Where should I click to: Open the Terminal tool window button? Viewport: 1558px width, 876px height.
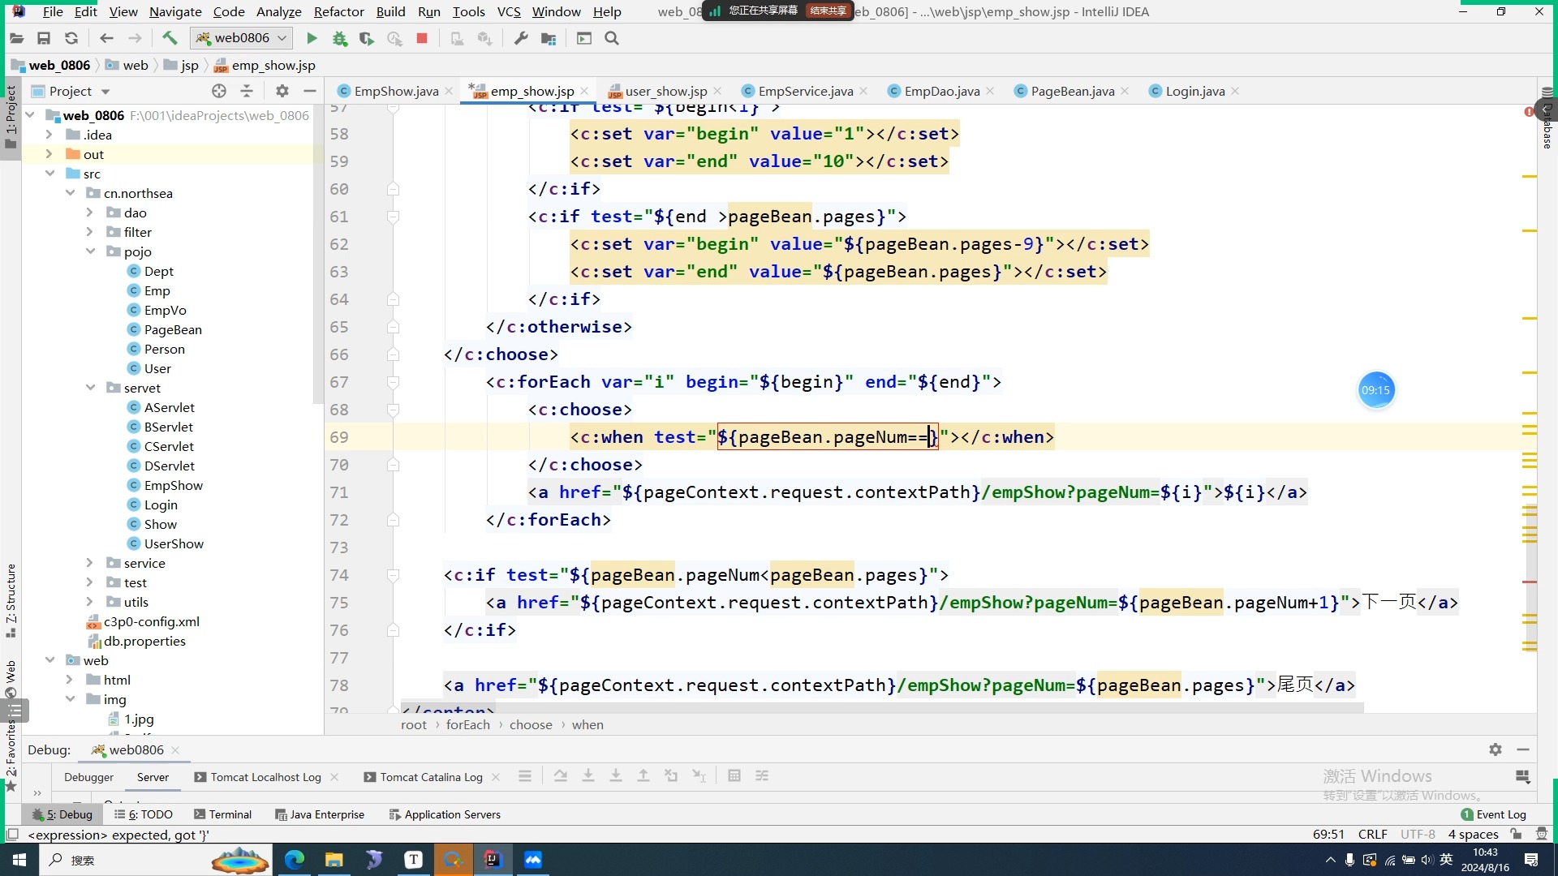(x=223, y=814)
